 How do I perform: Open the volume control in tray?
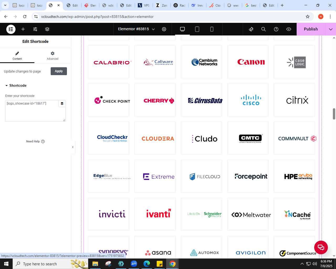click(x=315, y=264)
